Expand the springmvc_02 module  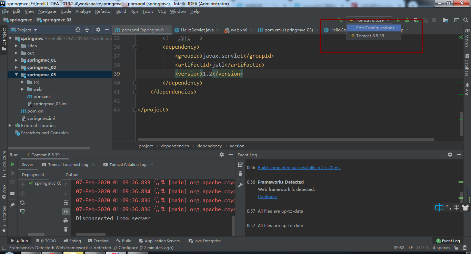pyautogui.click(x=16, y=68)
